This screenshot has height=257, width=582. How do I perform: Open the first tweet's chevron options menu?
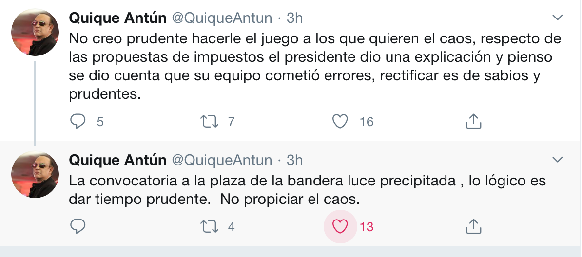(x=558, y=18)
